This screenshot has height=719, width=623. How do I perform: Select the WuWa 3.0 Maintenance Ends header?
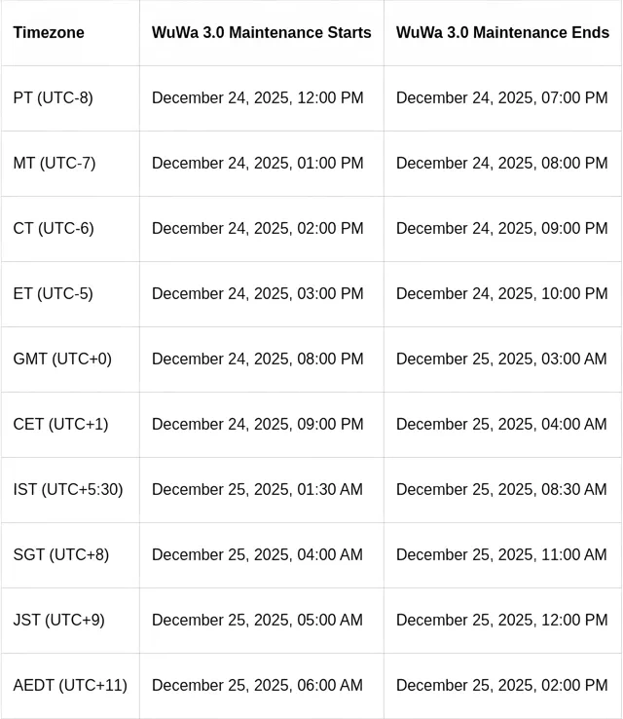click(502, 33)
